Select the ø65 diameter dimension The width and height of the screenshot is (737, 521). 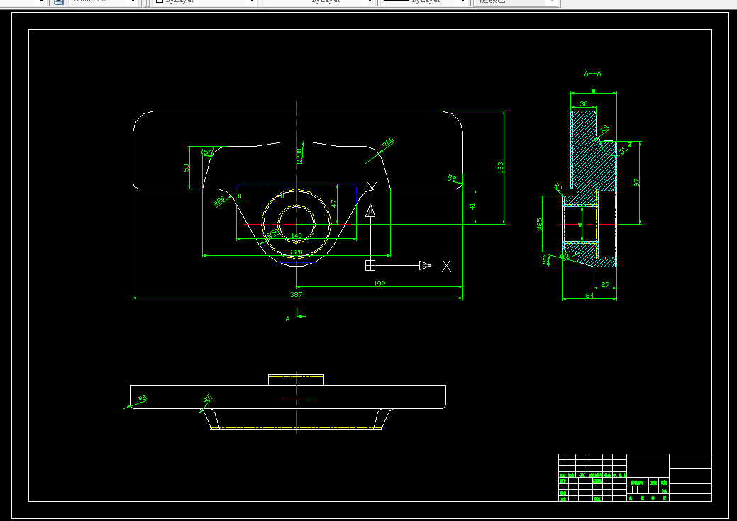540,223
